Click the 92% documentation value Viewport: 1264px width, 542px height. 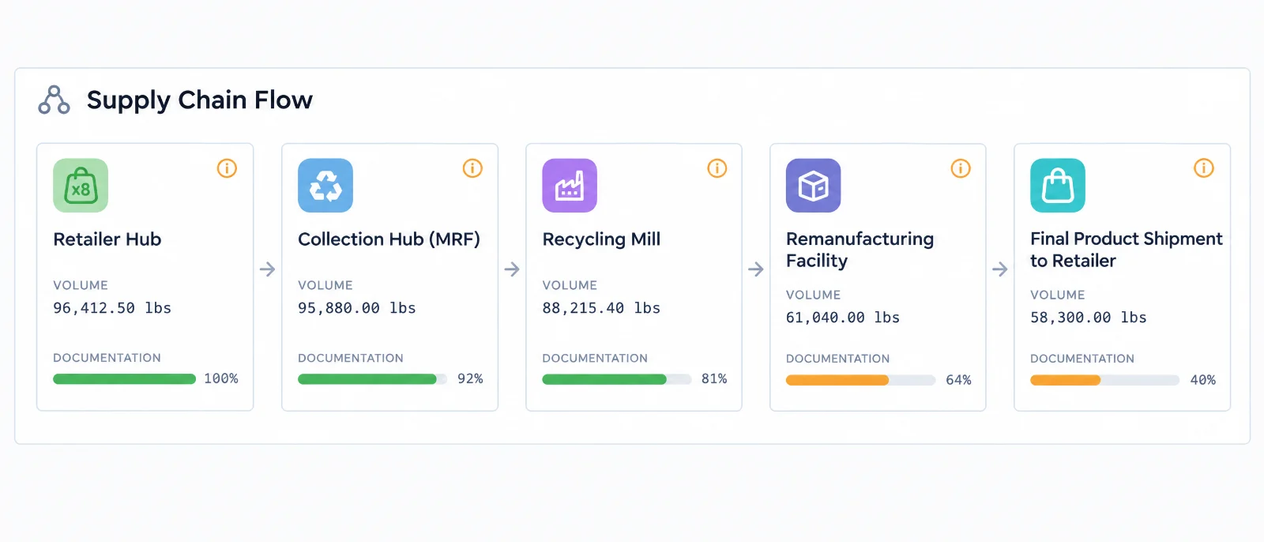(470, 379)
